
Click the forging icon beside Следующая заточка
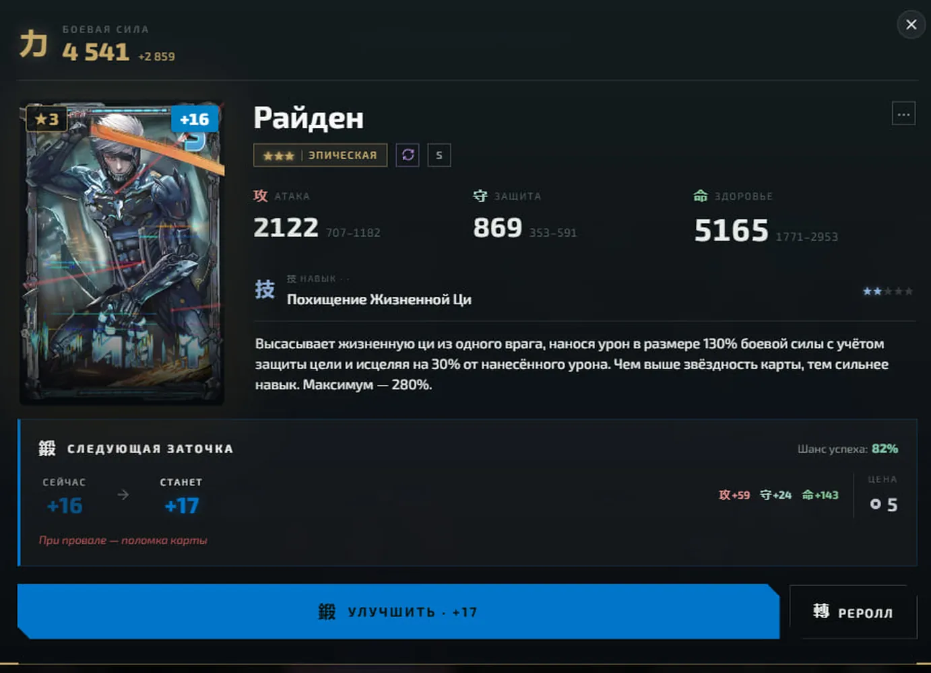pyautogui.click(x=47, y=448)
